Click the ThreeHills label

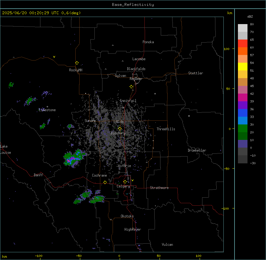tap(166, 129)
